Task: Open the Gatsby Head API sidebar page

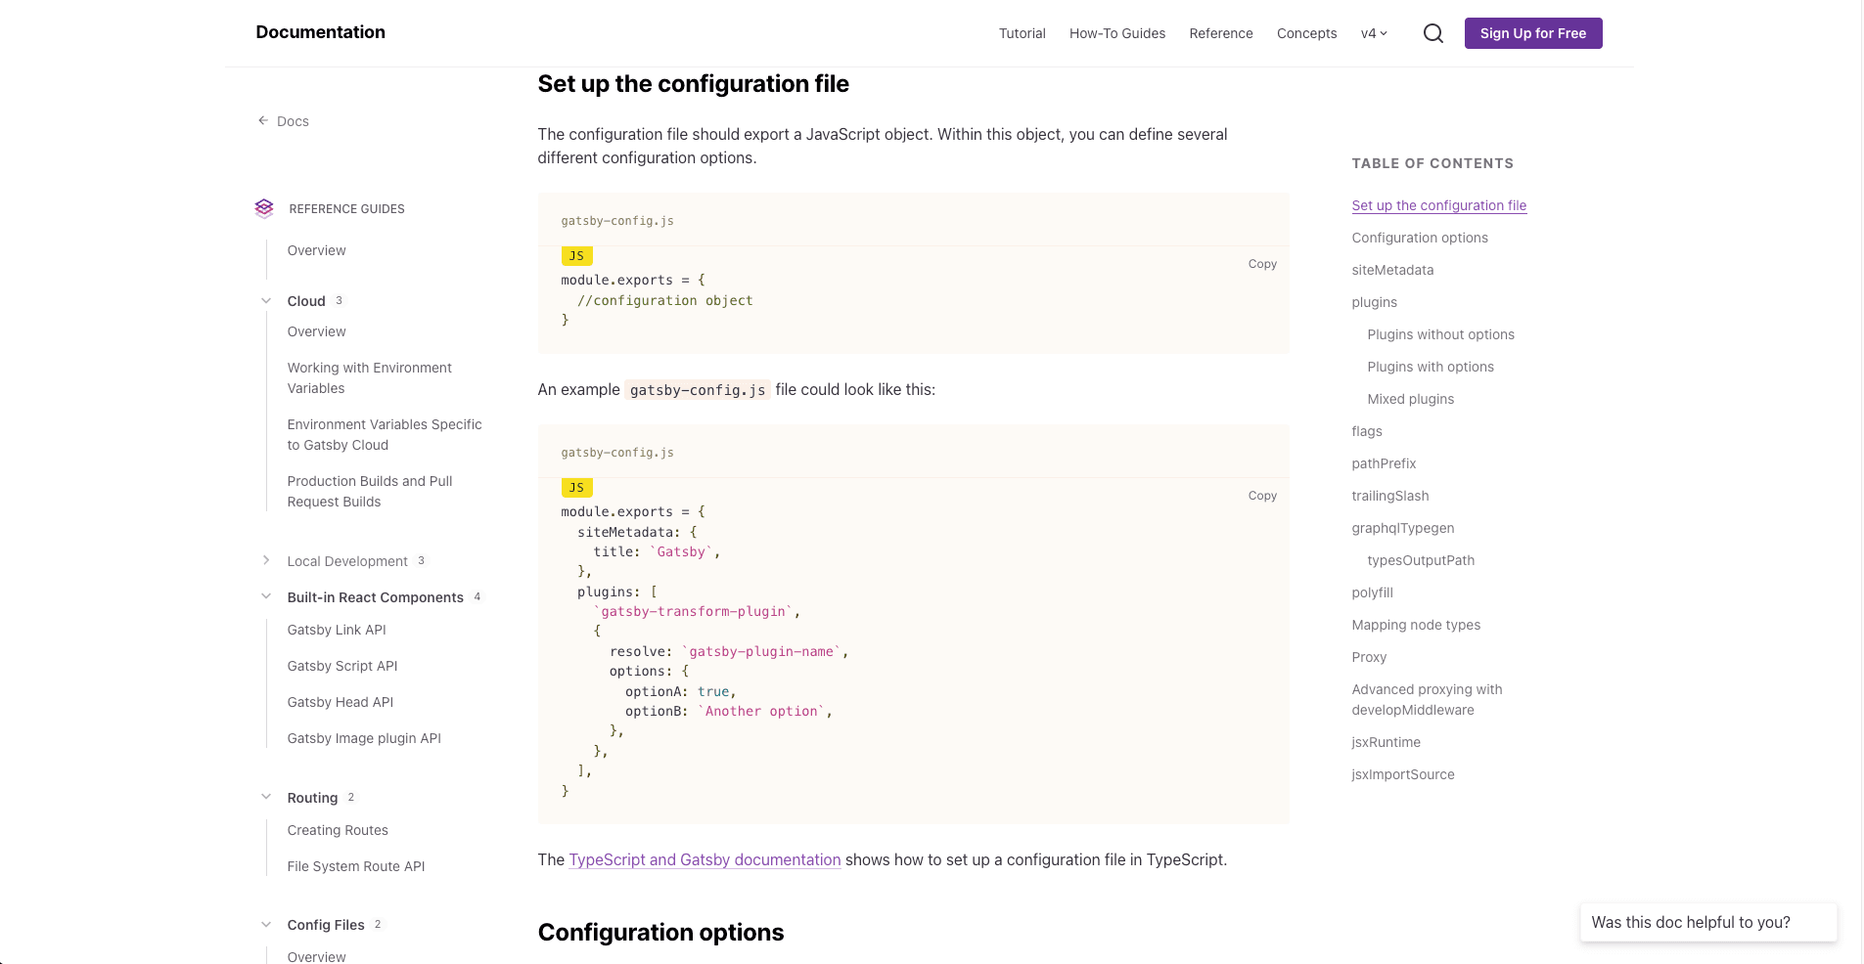Action: point(341,701)
